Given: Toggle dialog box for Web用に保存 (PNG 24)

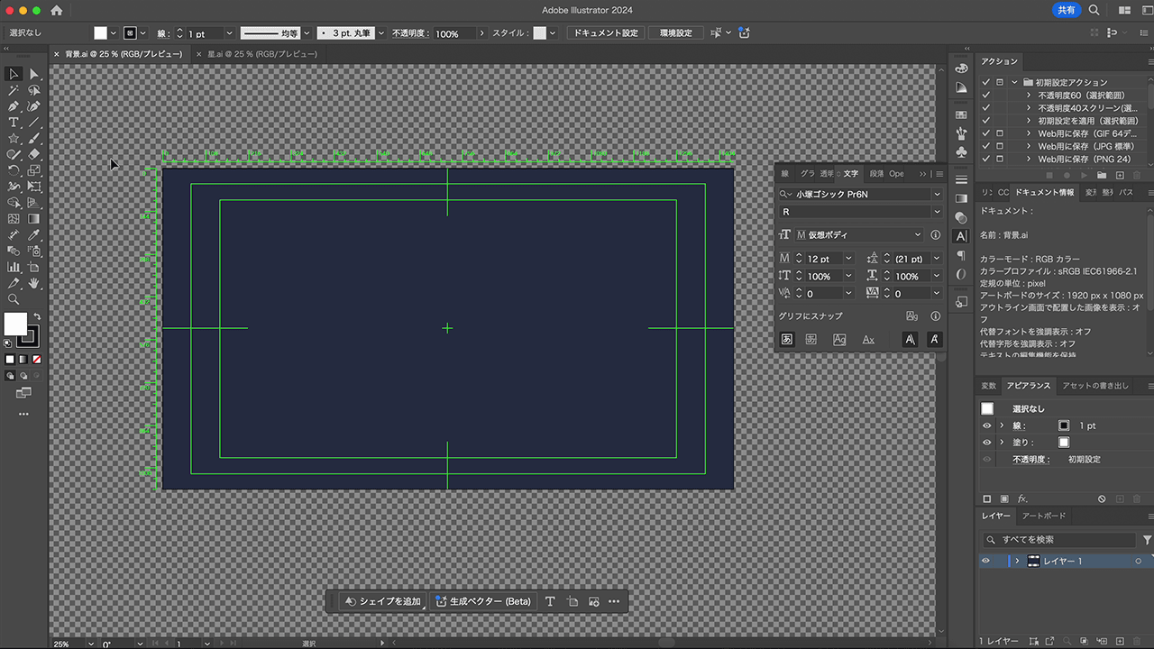Looking at the screenshot, I should coord(1000,159).
